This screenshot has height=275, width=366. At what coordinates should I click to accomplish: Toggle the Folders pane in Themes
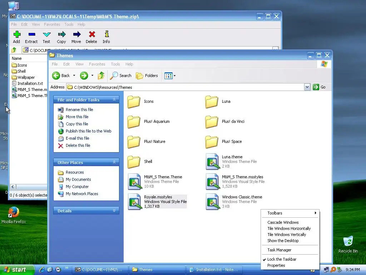pyautogui.click(x=147, y=76)
